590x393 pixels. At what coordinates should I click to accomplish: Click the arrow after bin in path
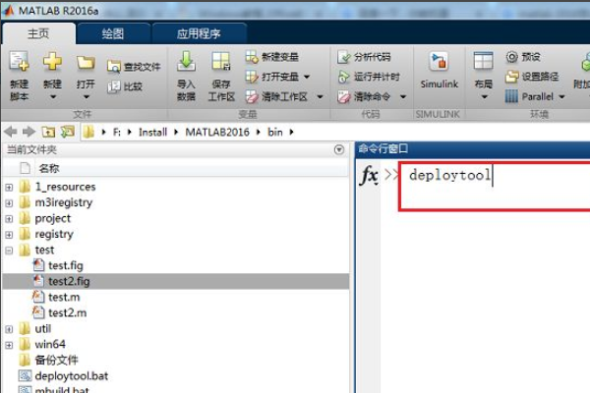click(292, 132)
